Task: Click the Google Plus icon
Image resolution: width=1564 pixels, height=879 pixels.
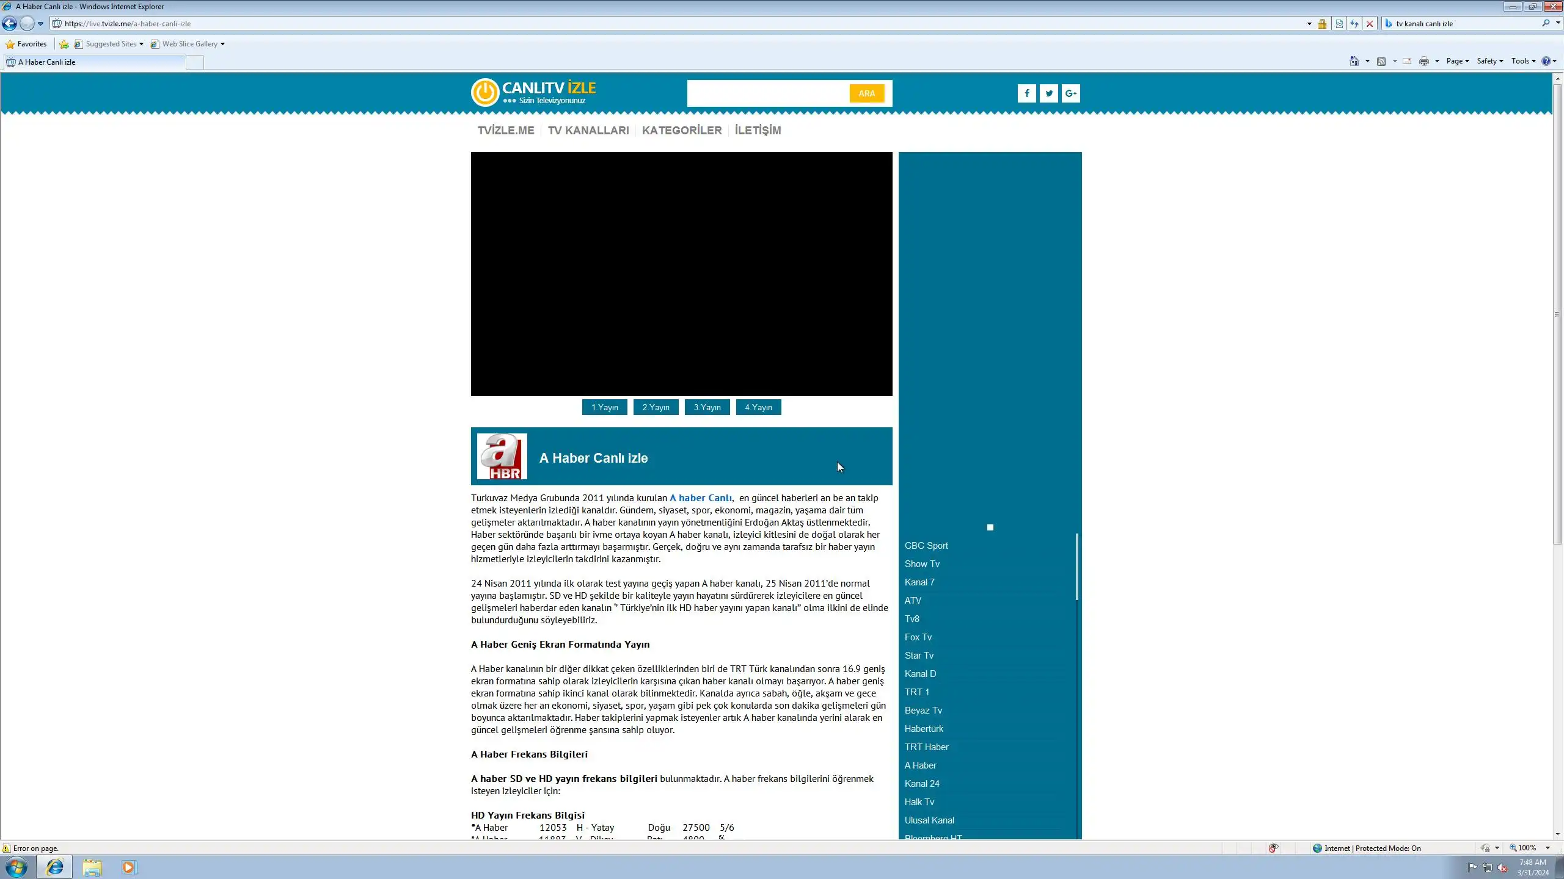Action: coord(1070,93)
